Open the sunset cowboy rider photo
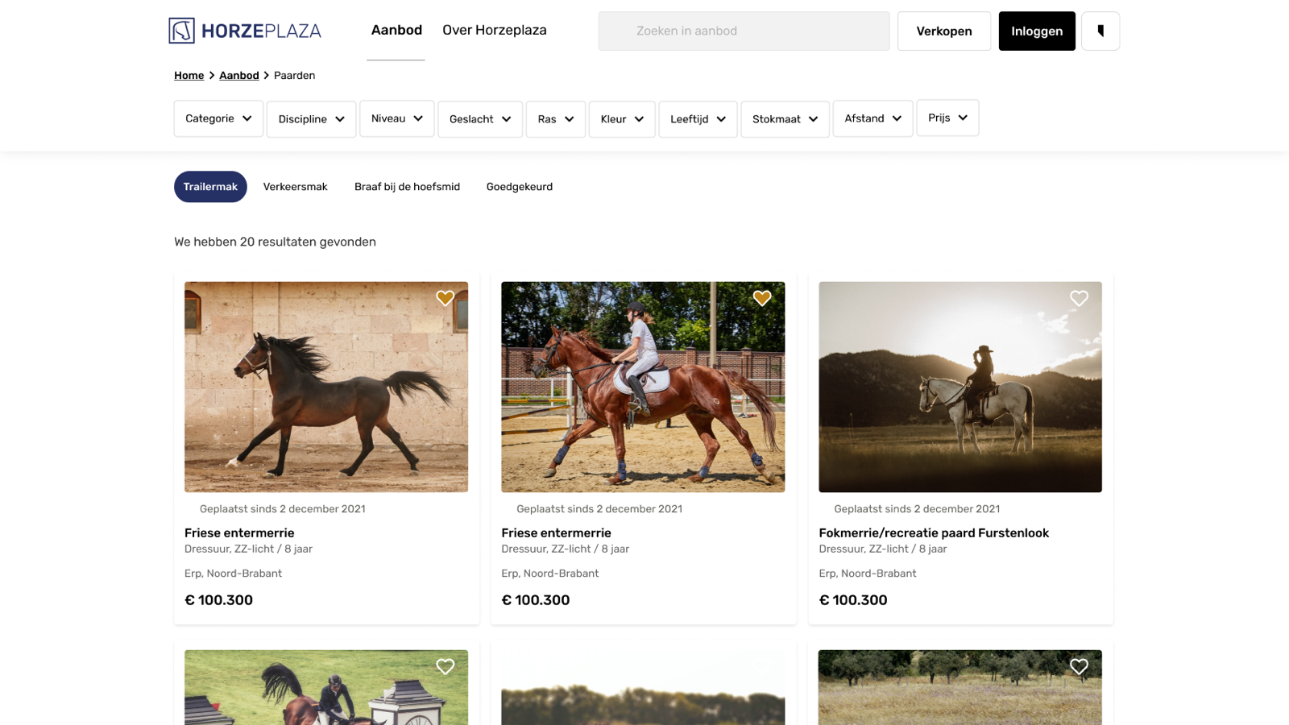Image resolution: width=1289 pixels, height=725 pixels. (x=960, y=387)
